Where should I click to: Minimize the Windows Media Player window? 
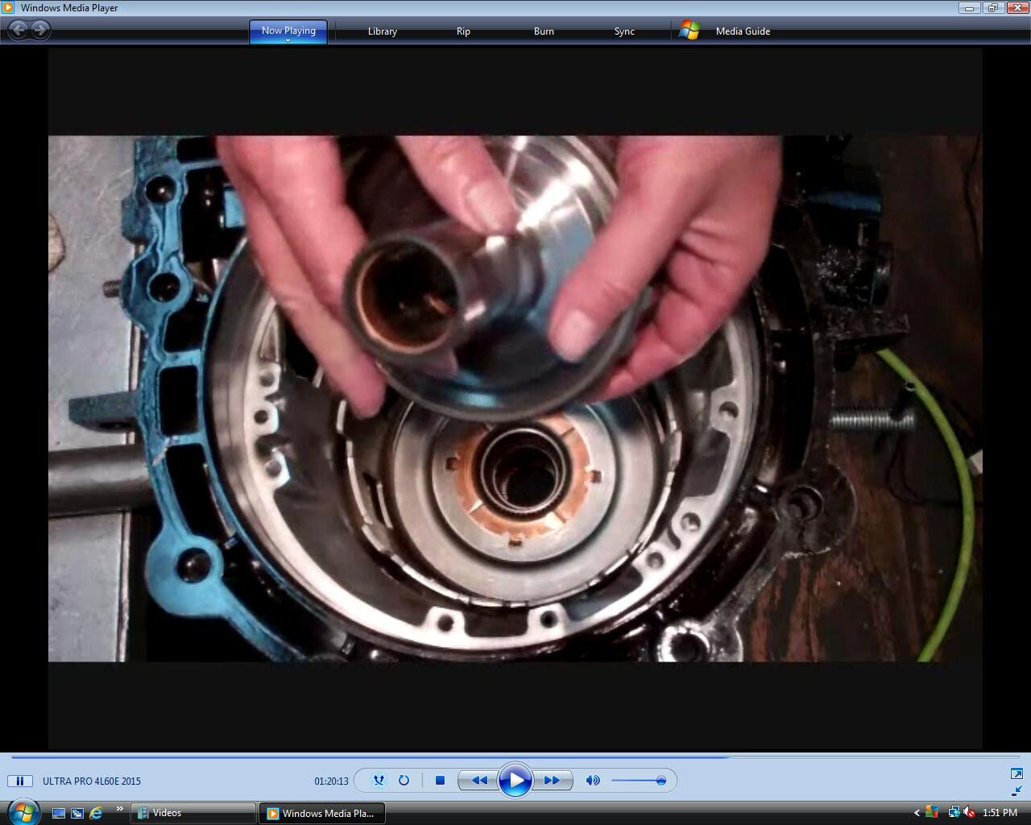click(x=970, y=8)
